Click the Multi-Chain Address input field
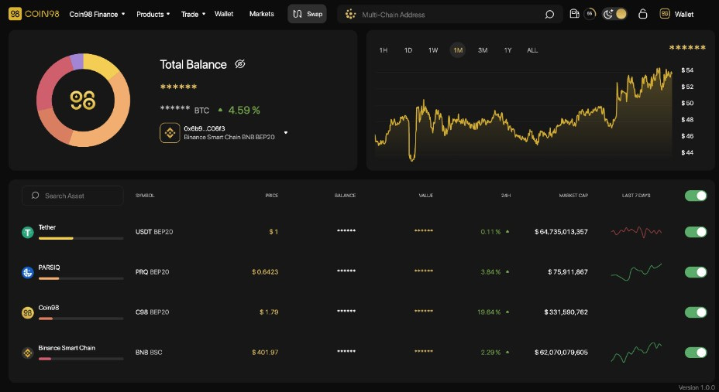Image resolution: width=719 pixels, height=392 pixels. (x=449, y=14)
